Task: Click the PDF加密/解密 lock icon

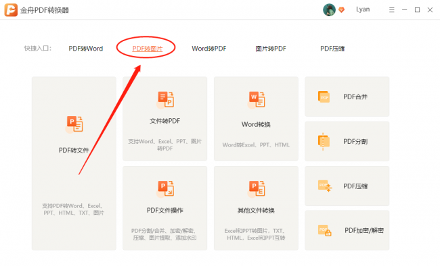Action: [x=325, y=230]
